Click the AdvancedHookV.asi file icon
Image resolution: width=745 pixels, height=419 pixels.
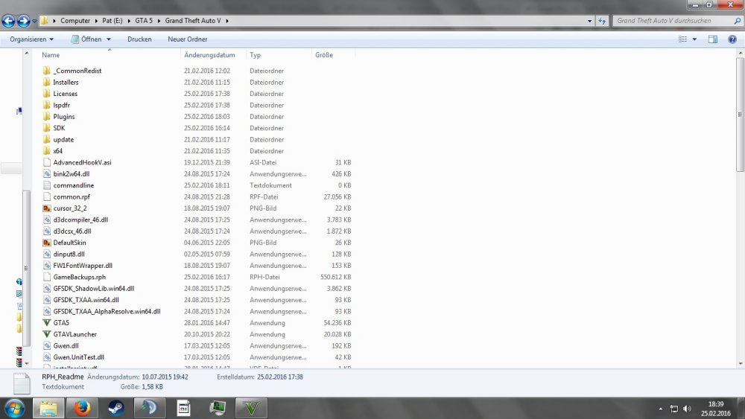(x=46, y=162)
